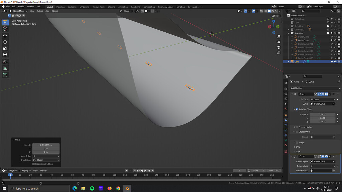Click the pan view hand icon
Image resolution: width=342 pixels, height=192 pixels.
[279, 42]
